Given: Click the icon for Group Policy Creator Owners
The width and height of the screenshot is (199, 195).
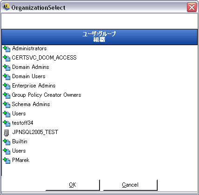Looking at the screenshot, I should pos(7,95).
